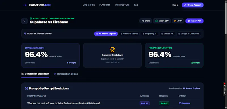Click the crossed swords icon by the Head-to-Head label

pyautogui.click(x=31, y=18)
